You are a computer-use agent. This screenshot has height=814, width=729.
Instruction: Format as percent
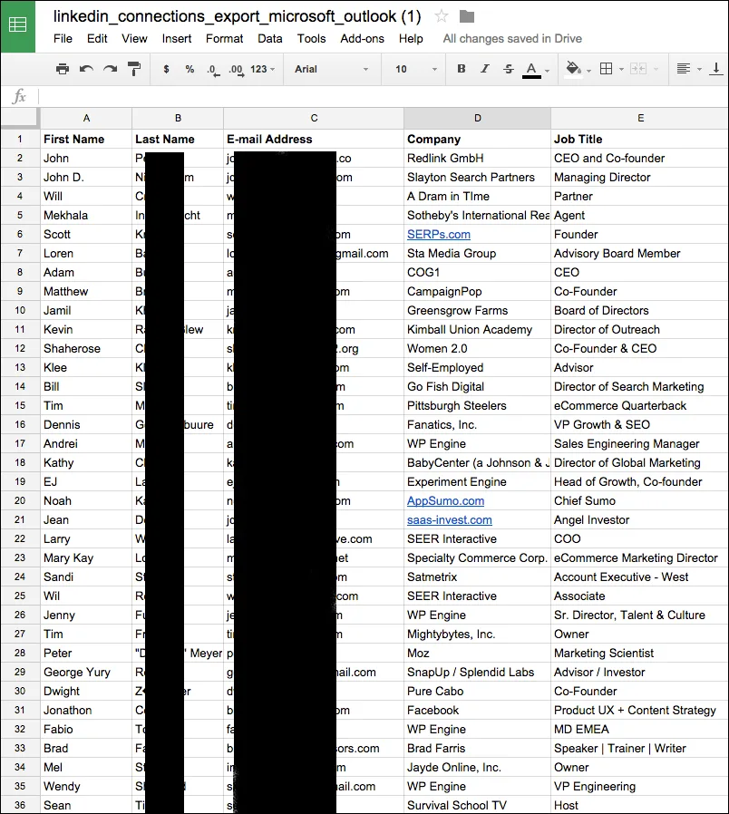tap(190, 69)
